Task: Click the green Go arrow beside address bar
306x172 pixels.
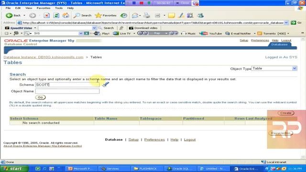Action: click(293, 22)
